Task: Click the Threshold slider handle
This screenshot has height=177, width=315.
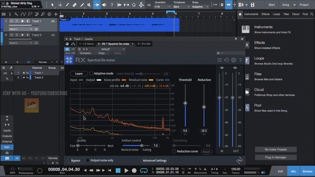Action: click(x=185, y=103)
